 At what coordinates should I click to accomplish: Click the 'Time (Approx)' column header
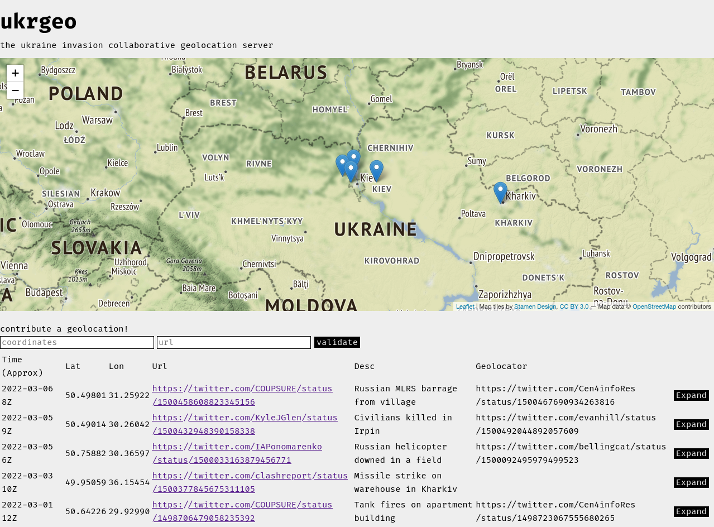tap(22, 366)
